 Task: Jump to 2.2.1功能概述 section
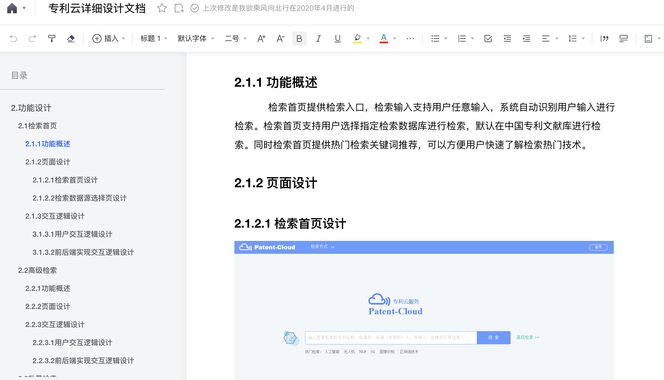(48, 288)
